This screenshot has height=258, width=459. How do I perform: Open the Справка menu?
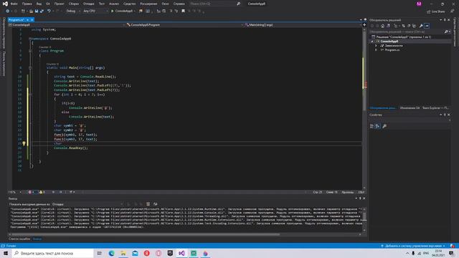(179, 4)
